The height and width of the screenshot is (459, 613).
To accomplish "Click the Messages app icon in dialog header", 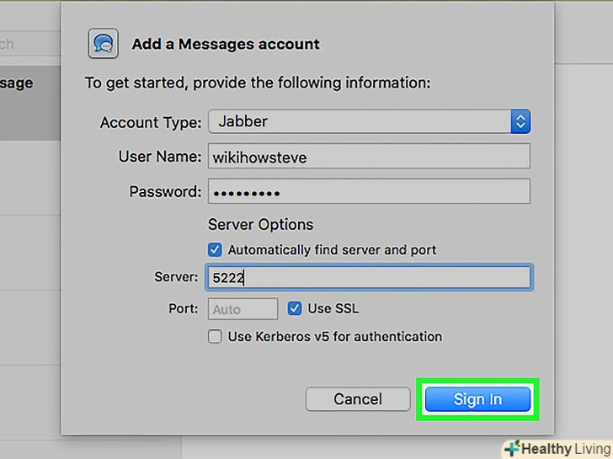I will point(104,44).
